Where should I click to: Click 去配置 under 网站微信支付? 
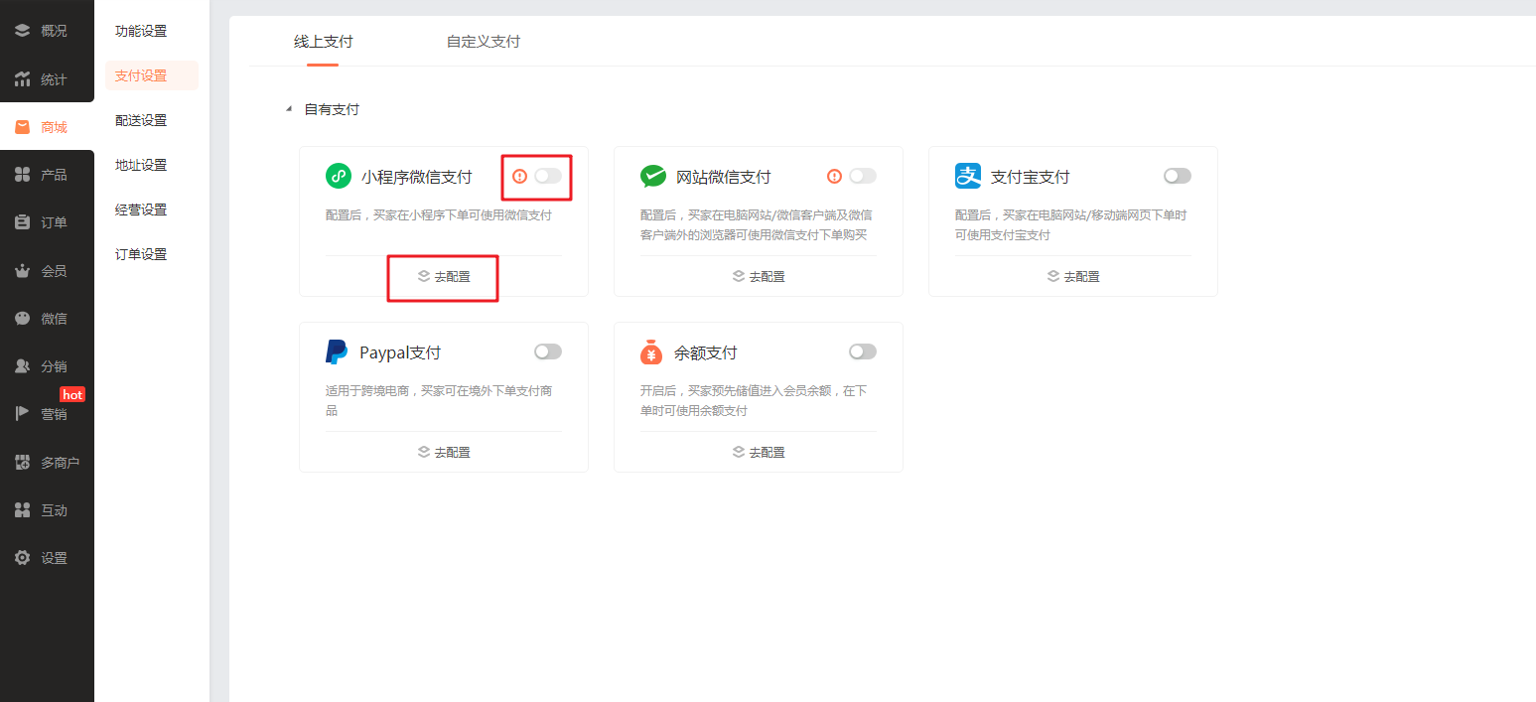pyautogui.click(x=759, y=277)
